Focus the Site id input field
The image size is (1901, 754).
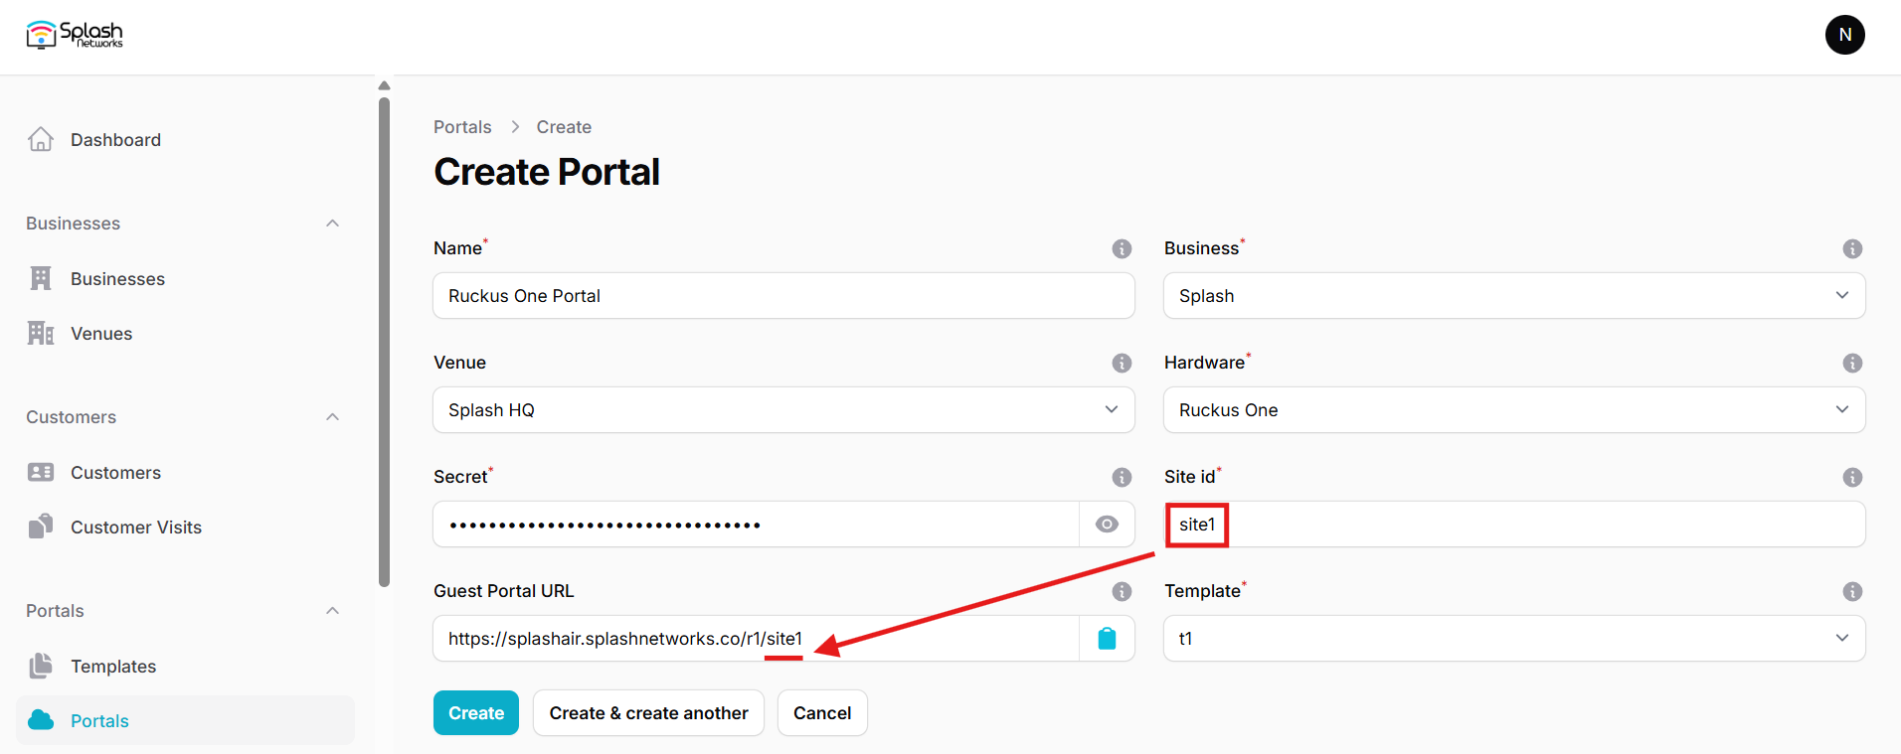coord(1514,524)
